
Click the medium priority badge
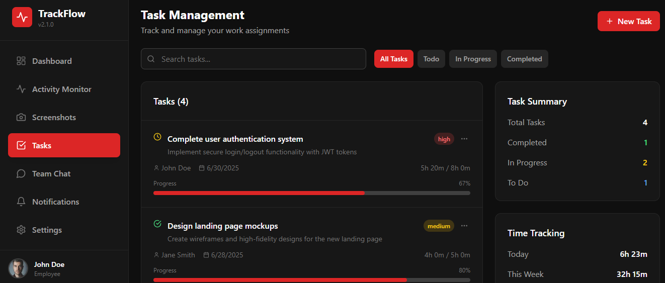(439, 226)
